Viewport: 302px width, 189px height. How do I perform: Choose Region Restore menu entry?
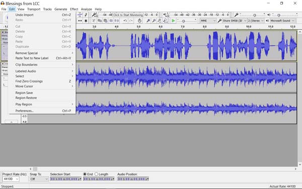pos(42,98)
